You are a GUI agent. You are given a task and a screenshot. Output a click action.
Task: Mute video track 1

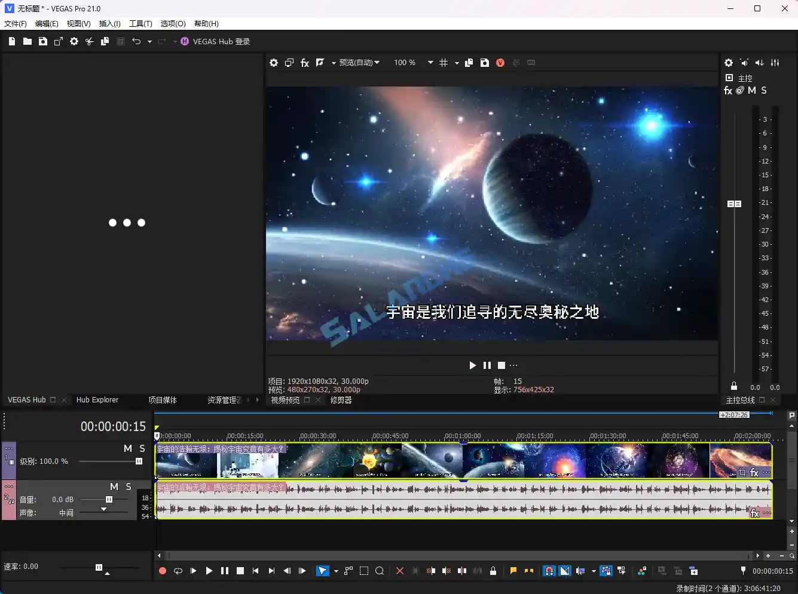[x=128, y=448]
